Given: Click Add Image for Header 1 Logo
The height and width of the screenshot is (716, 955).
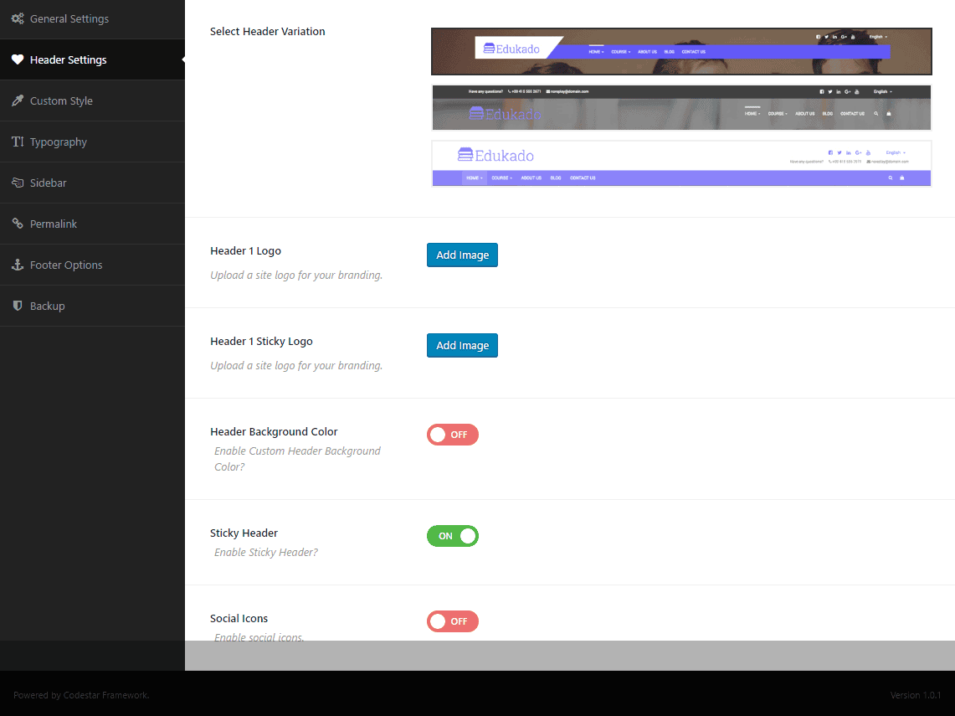Looking at the screenshot, I should coord(462,255).
